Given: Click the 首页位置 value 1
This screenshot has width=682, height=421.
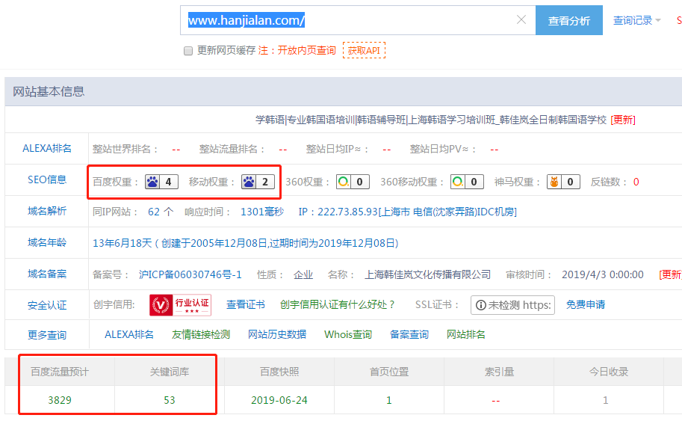Looking at the screenshot, I should click(x=389, y=400).
